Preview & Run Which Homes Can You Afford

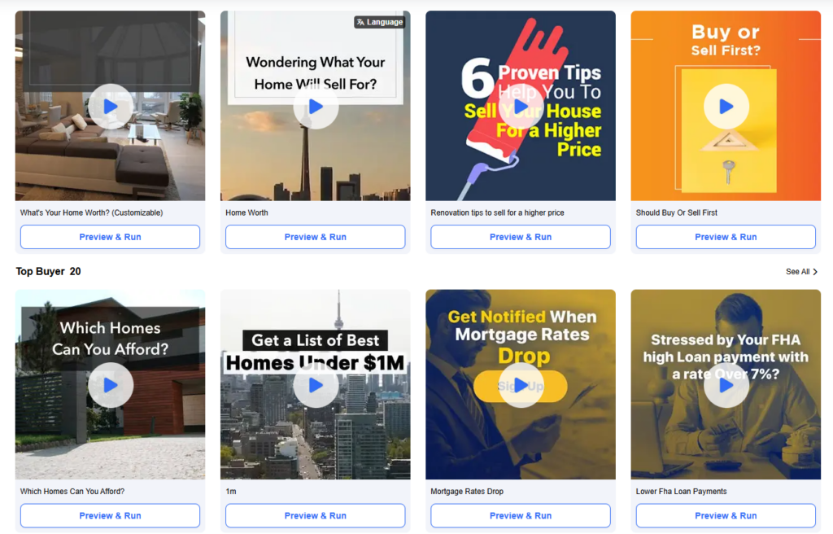coord(110,515)
